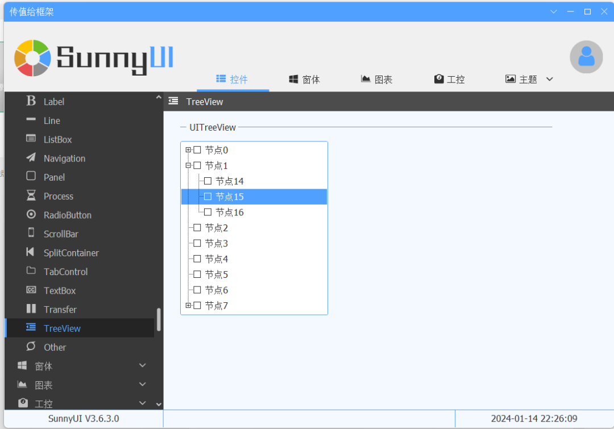Click the Transfer sidebar icon
This screenshot has height=429, width=614.
[x=31, y=309]
